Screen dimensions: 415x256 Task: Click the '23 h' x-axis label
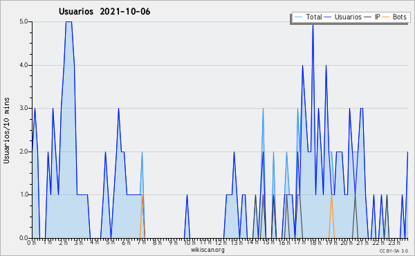[x=394, y=243]
